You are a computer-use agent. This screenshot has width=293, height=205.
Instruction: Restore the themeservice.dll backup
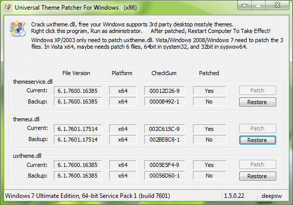click(x=257, y=102)
